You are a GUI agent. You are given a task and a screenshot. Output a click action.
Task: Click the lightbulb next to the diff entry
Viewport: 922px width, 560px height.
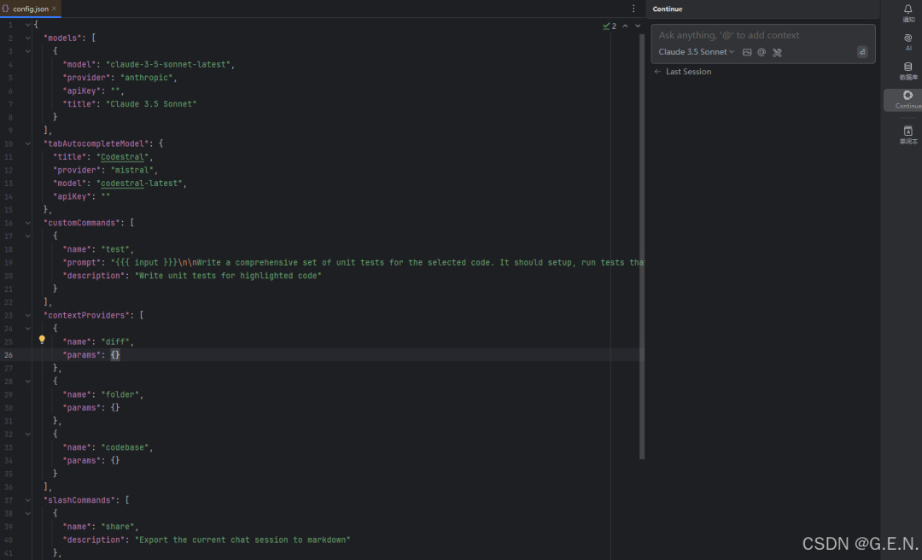(42, 340)
